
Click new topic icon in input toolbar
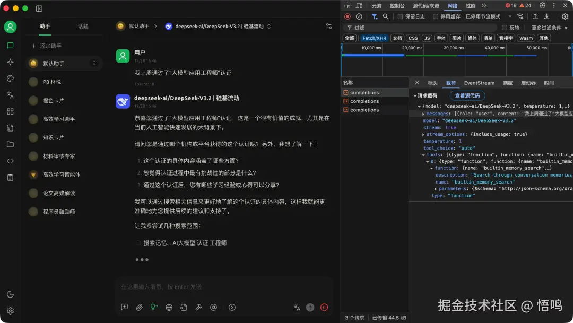[125, 307]
